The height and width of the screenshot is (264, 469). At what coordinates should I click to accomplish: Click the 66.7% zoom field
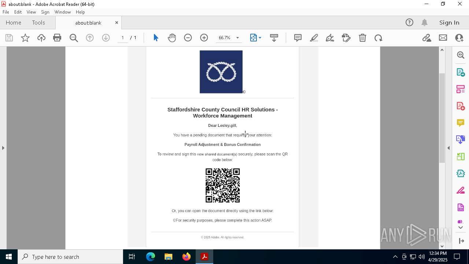(x=225, y=38)
